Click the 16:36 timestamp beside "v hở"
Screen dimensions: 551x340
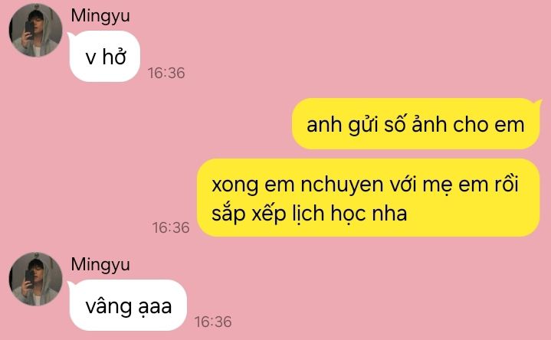166,73
